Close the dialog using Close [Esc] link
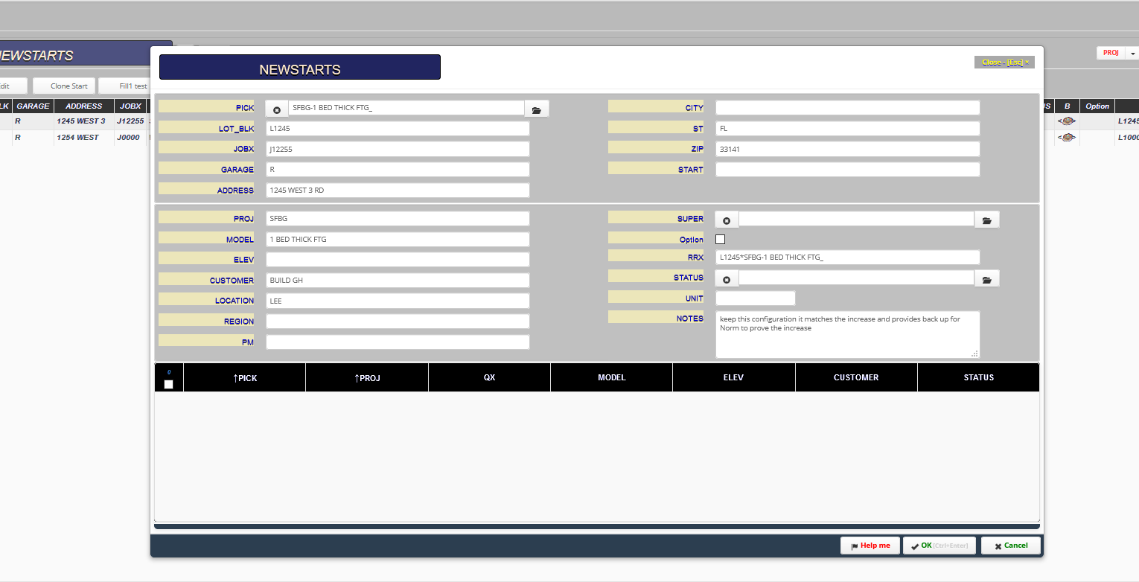Viewport: 1139px width, 582px height. pyautogui.click(x=1004, y=63)
